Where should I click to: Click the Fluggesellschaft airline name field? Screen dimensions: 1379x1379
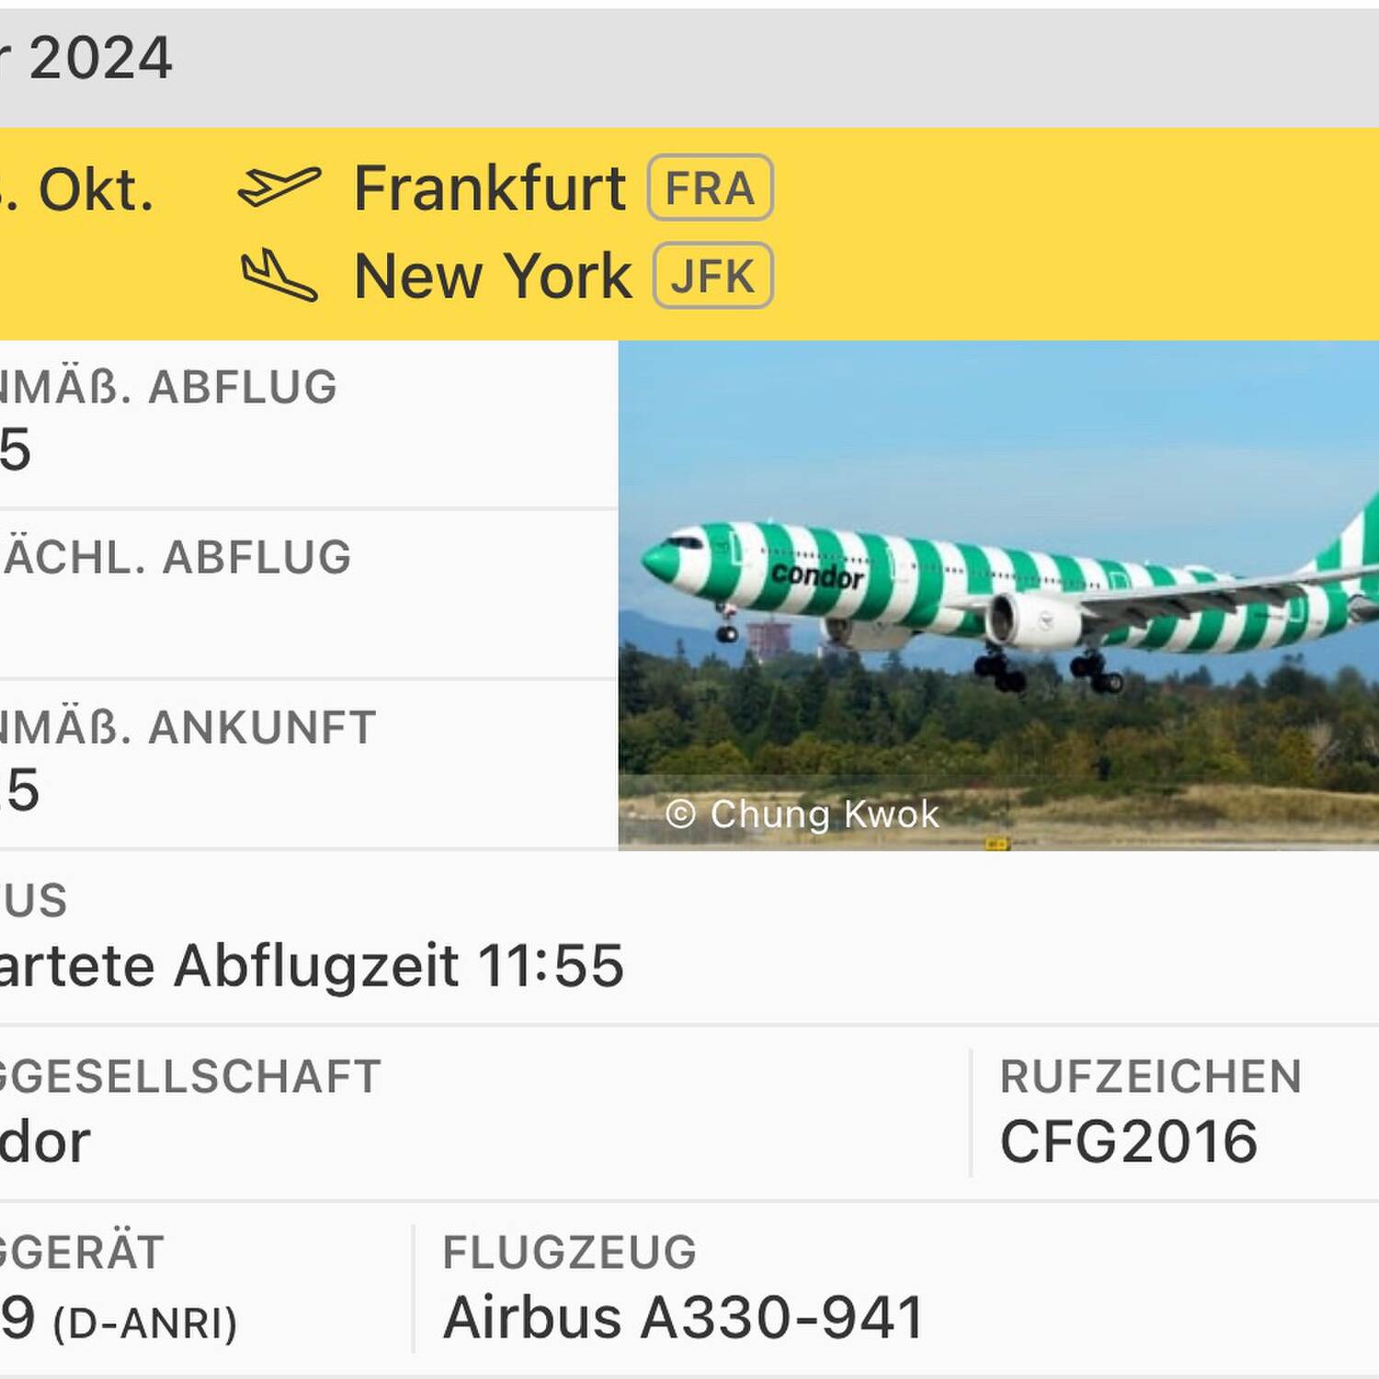(46, 1141)
